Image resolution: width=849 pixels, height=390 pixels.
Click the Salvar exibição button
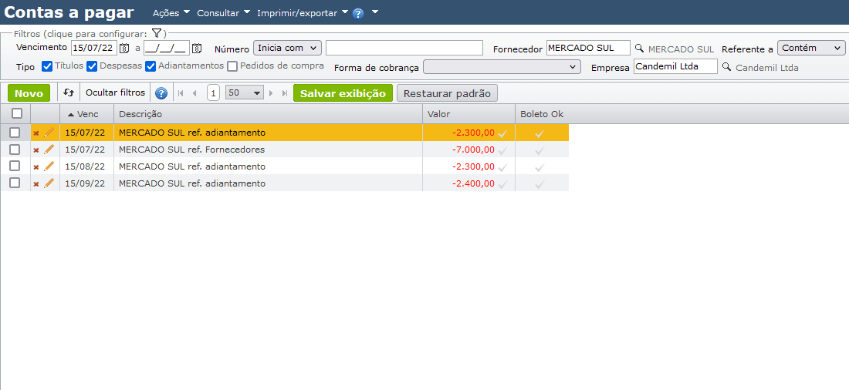coord(343,93)
